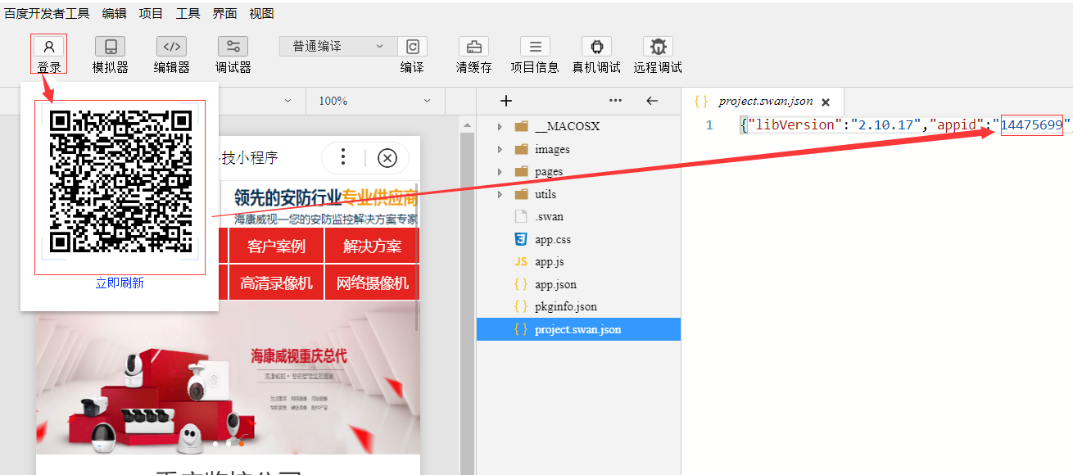Click the + icon to add a file
Viewport: 1073px width, 475px height.
(x=505, y=101)
